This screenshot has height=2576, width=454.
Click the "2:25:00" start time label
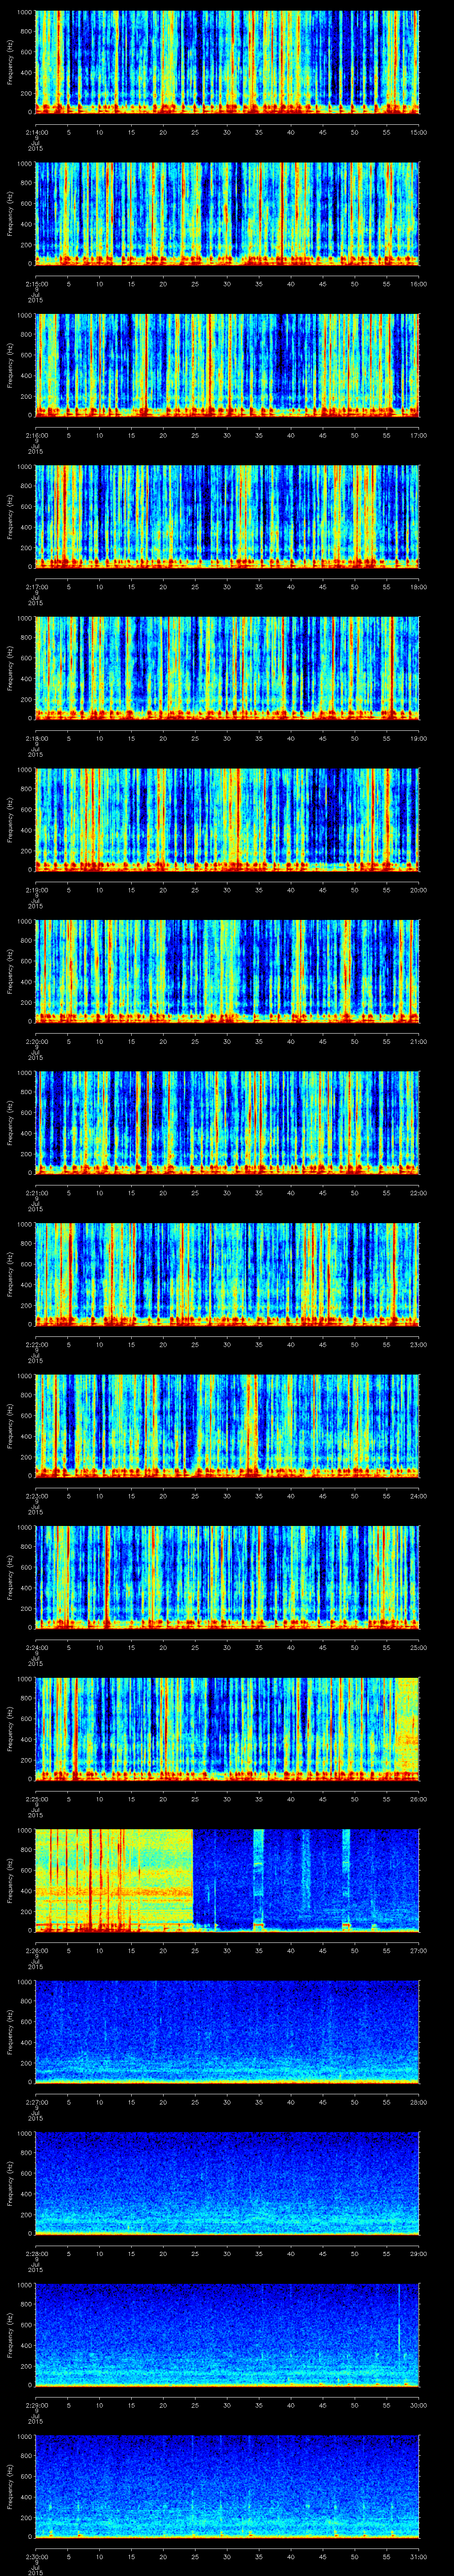(x=36, y=1798)
